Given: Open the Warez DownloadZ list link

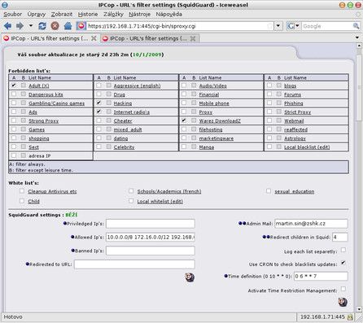Looking at the screenshot, I should click(x=220, y=121).
